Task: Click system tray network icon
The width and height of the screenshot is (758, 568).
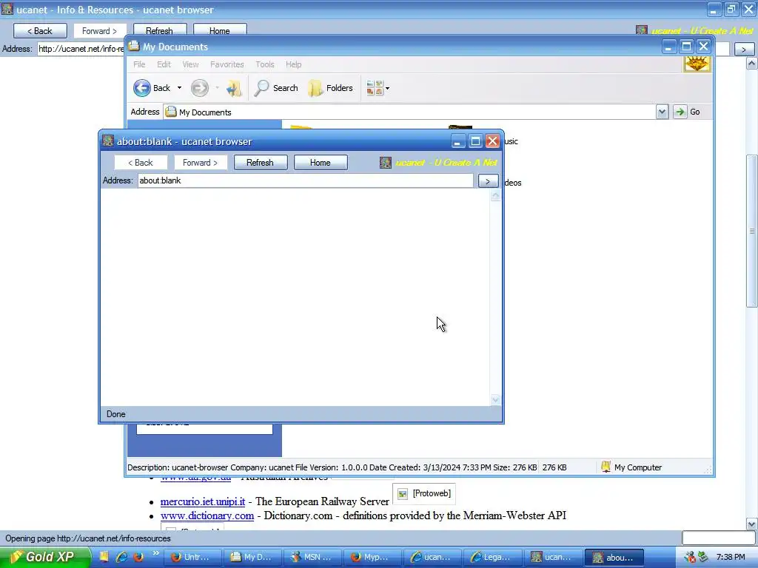Action: (703, 557)
